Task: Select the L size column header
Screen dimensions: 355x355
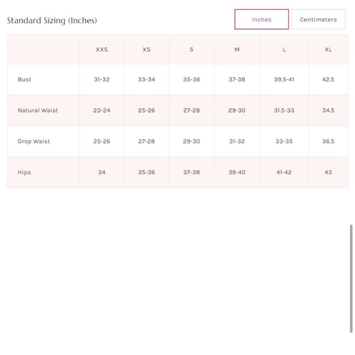Action: (284, 50)
